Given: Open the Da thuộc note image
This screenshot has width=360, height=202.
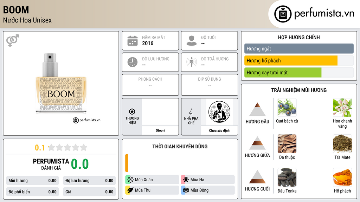Looking at the screenshot, I should coord(287,143).
